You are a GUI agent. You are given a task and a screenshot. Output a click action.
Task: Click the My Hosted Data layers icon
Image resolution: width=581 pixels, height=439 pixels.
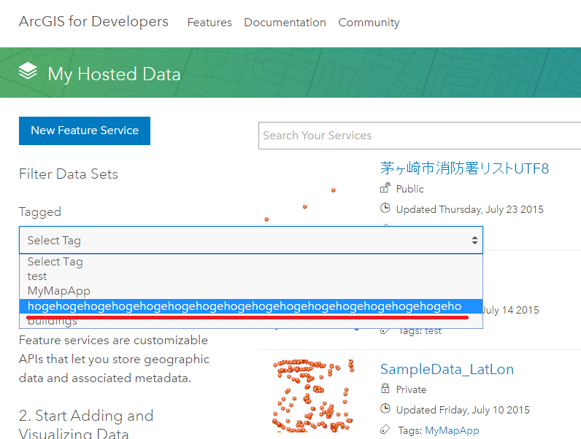[28, 71]
